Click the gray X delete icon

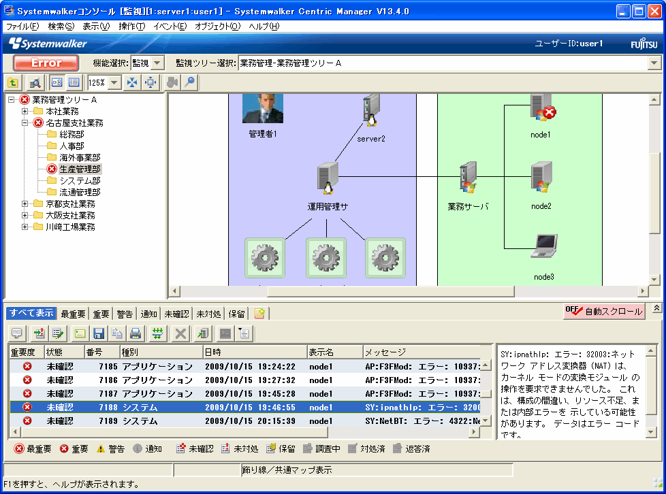point(180,333)
